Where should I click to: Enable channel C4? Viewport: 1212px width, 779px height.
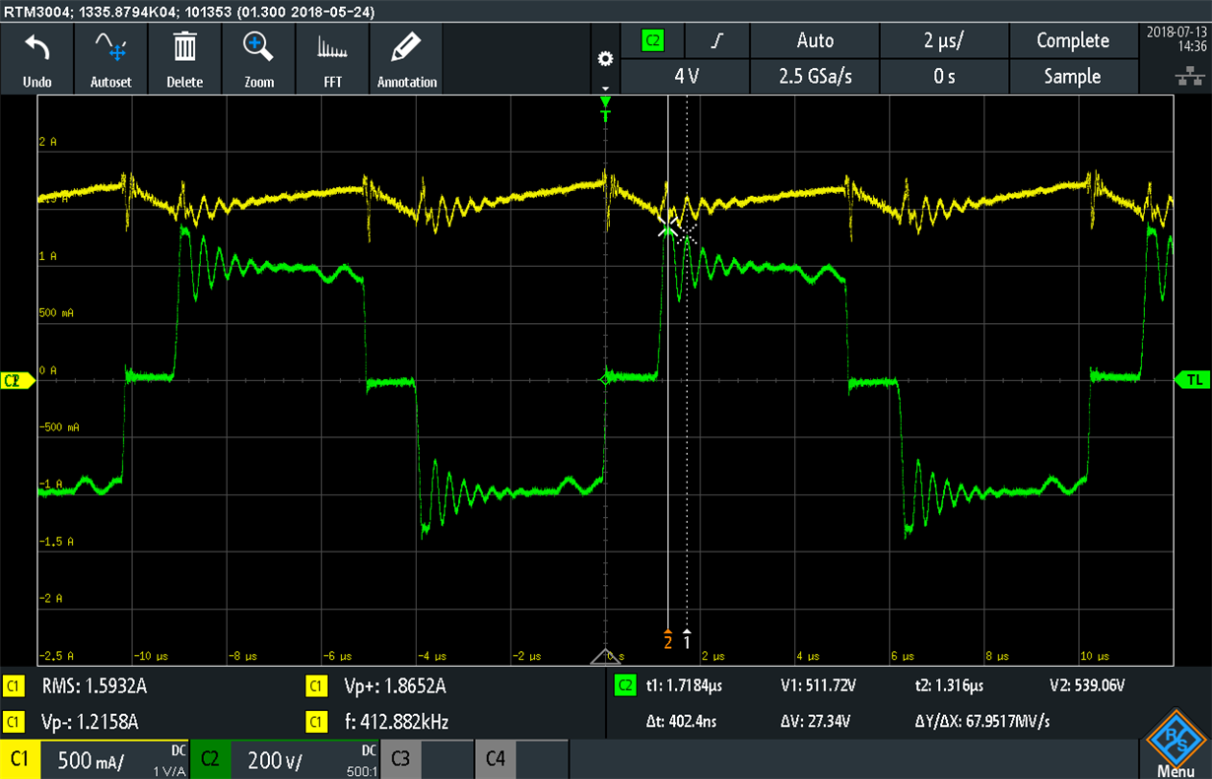(521, 759)
